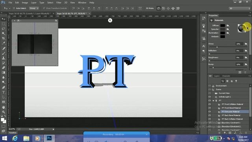Filter 3D panel by Meshes
This screenshot has height=142, width=252.
tap(227, 81)
